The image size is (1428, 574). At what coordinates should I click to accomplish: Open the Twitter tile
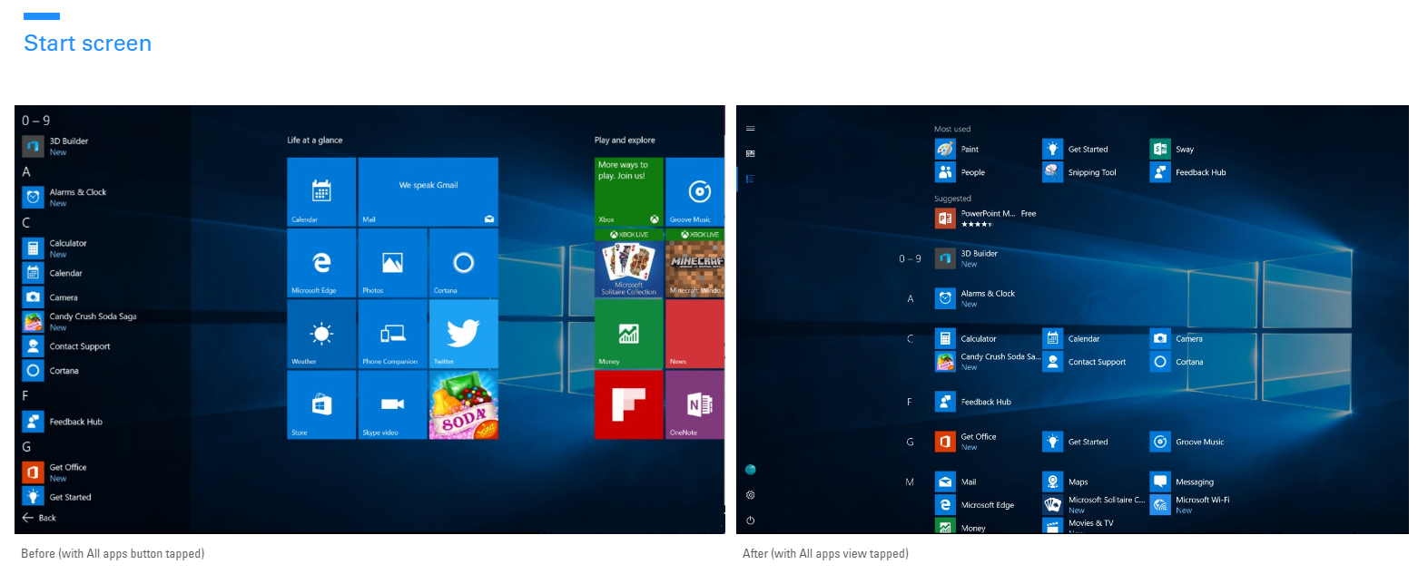click(x=464, y=334)
